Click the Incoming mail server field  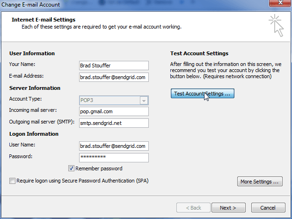pyautogui.click(x=114, y=111)
